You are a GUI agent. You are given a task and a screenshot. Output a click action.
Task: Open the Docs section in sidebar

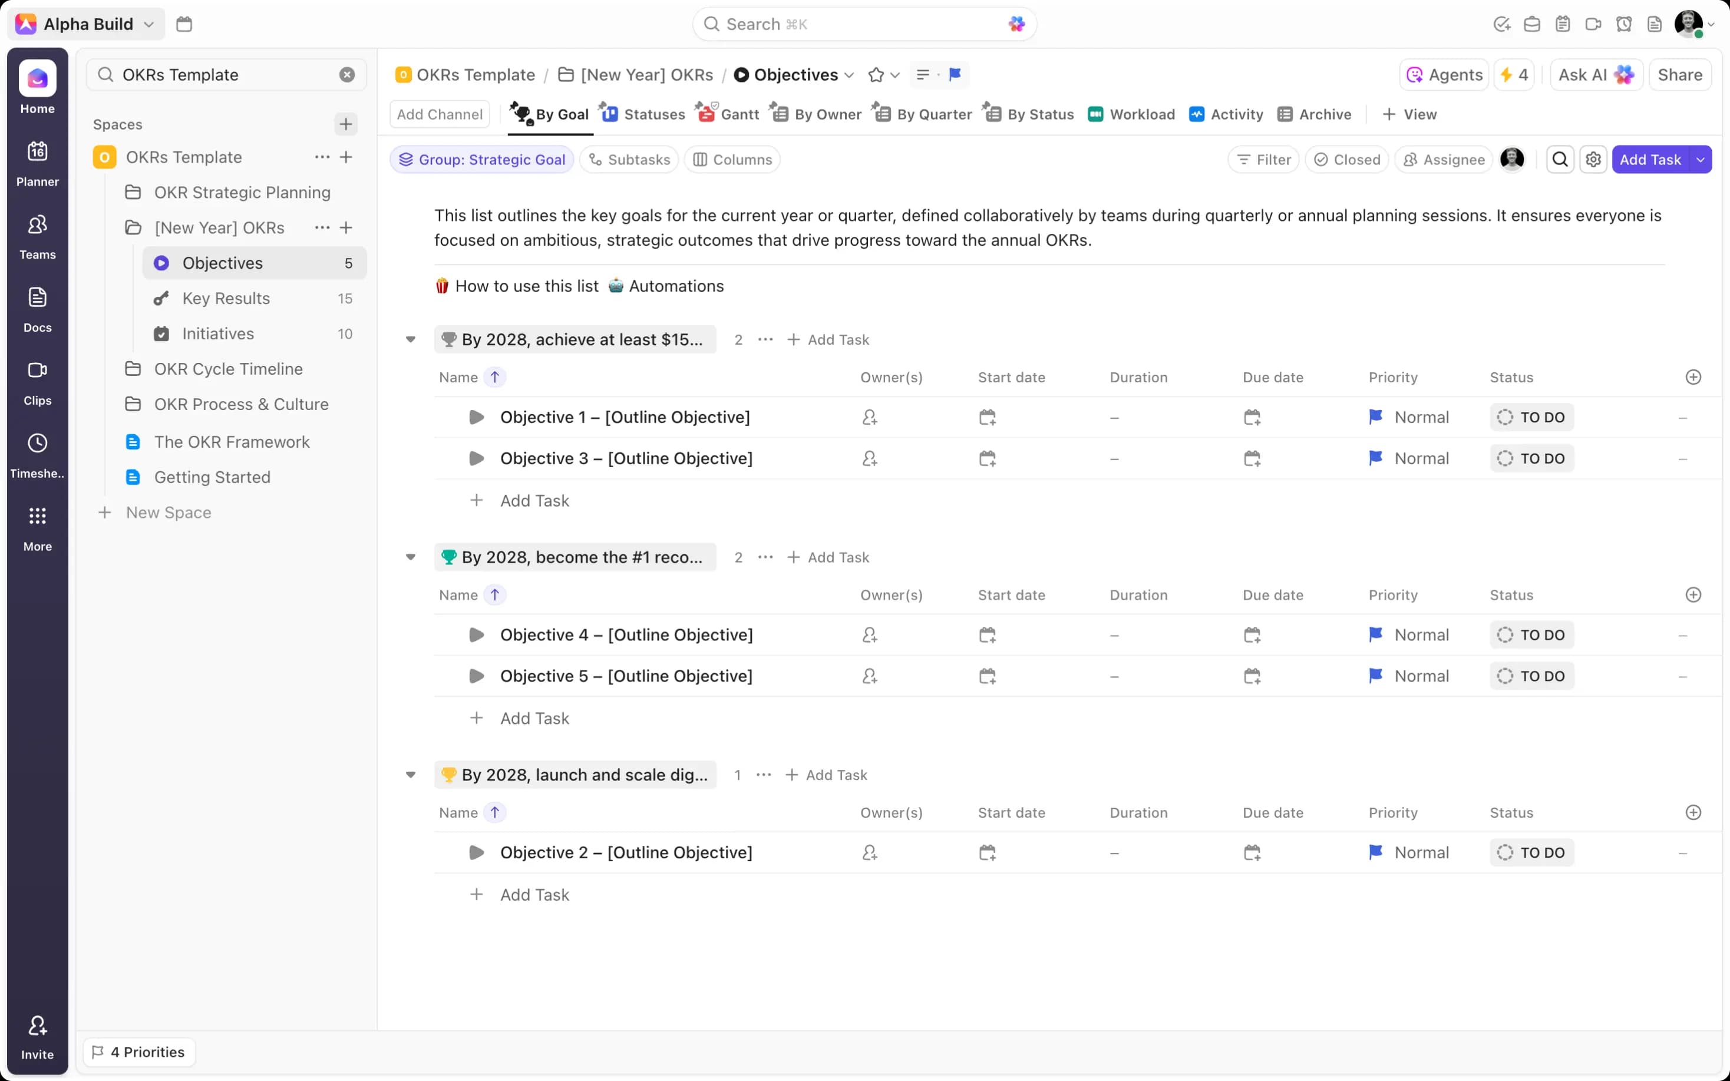tap(37, 308)
